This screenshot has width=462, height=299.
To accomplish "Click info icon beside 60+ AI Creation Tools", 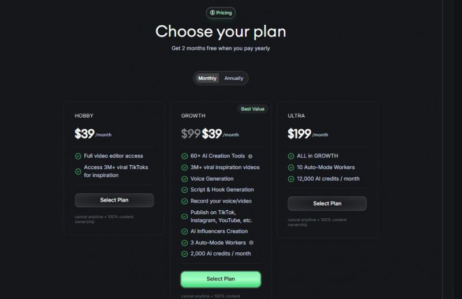I will [x=250, y=156].
